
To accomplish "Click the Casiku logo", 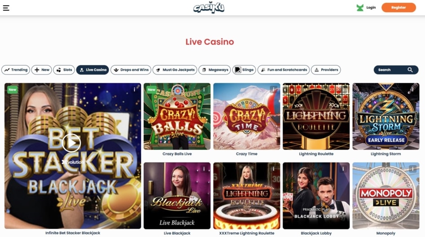I will [209, 8].
